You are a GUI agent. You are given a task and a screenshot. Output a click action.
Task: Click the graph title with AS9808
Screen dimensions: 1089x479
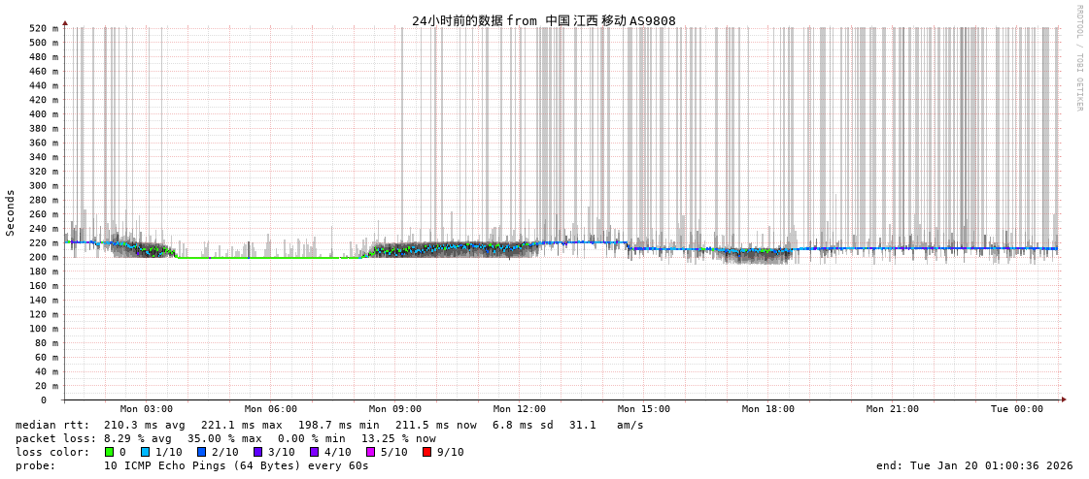tap(543, 20)
